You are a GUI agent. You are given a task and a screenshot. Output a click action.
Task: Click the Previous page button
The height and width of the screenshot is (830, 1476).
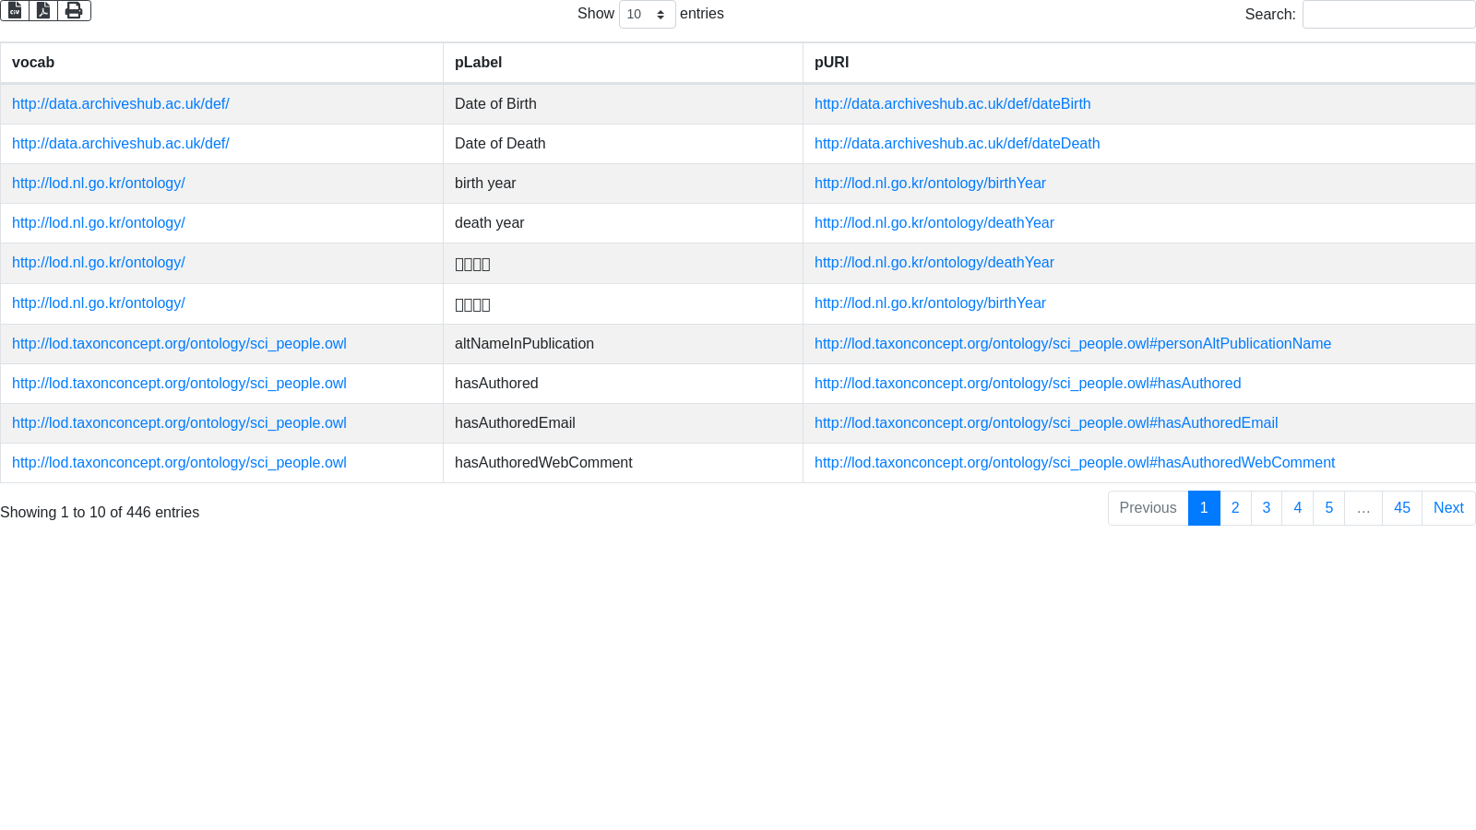tap(1148, 508)
